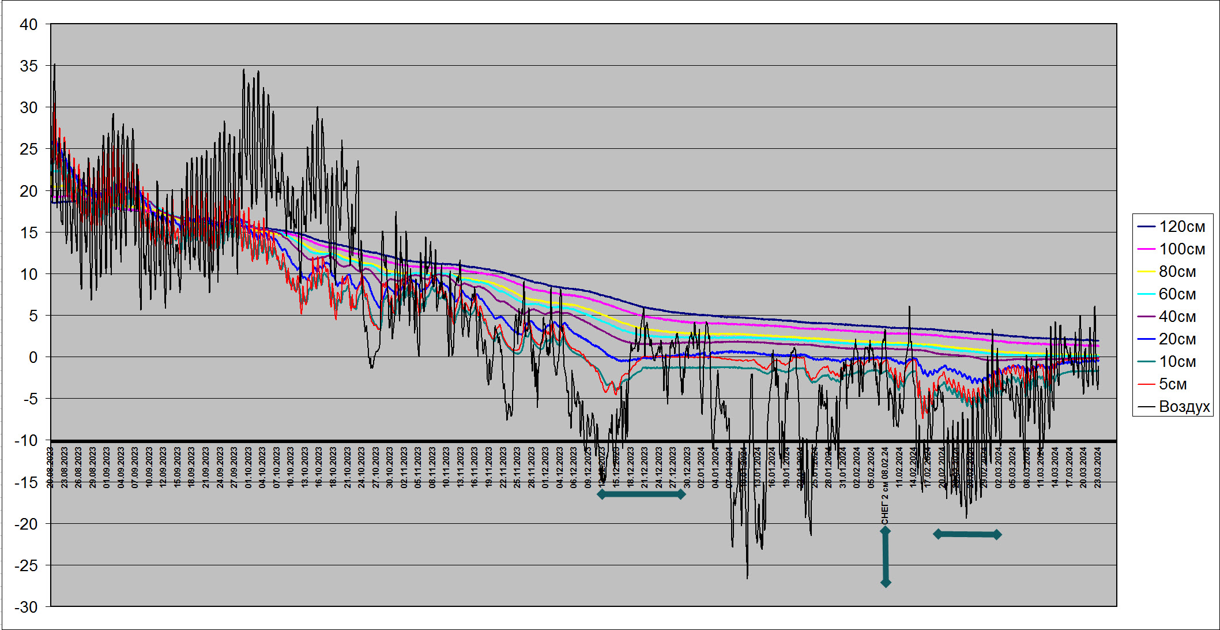Click the 01.10.2023 date axis label

248,467
